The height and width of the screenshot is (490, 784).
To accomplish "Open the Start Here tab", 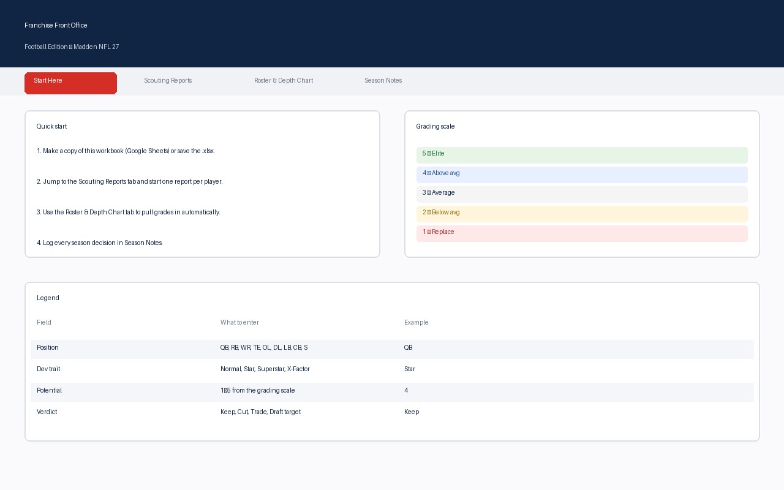I will 70,83.
